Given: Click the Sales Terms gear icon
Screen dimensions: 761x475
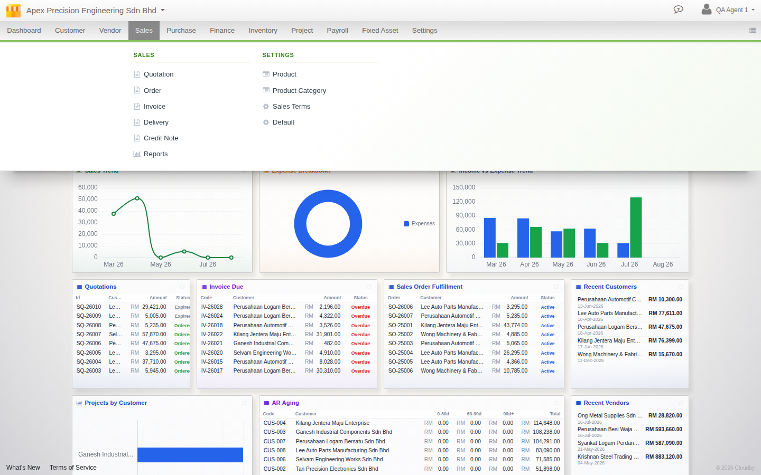Looking at the screenshot, I should (266, 107).
